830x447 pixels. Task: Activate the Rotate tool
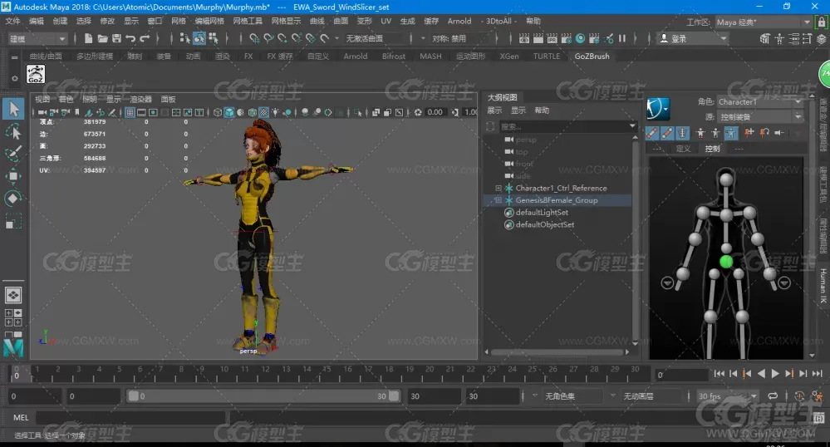click(x=13, y=199)
